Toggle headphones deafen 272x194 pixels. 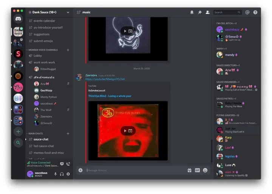click(x=62, y=174)
